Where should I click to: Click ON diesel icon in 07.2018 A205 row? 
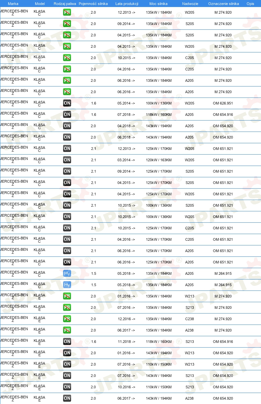click(x=67, y=115)
